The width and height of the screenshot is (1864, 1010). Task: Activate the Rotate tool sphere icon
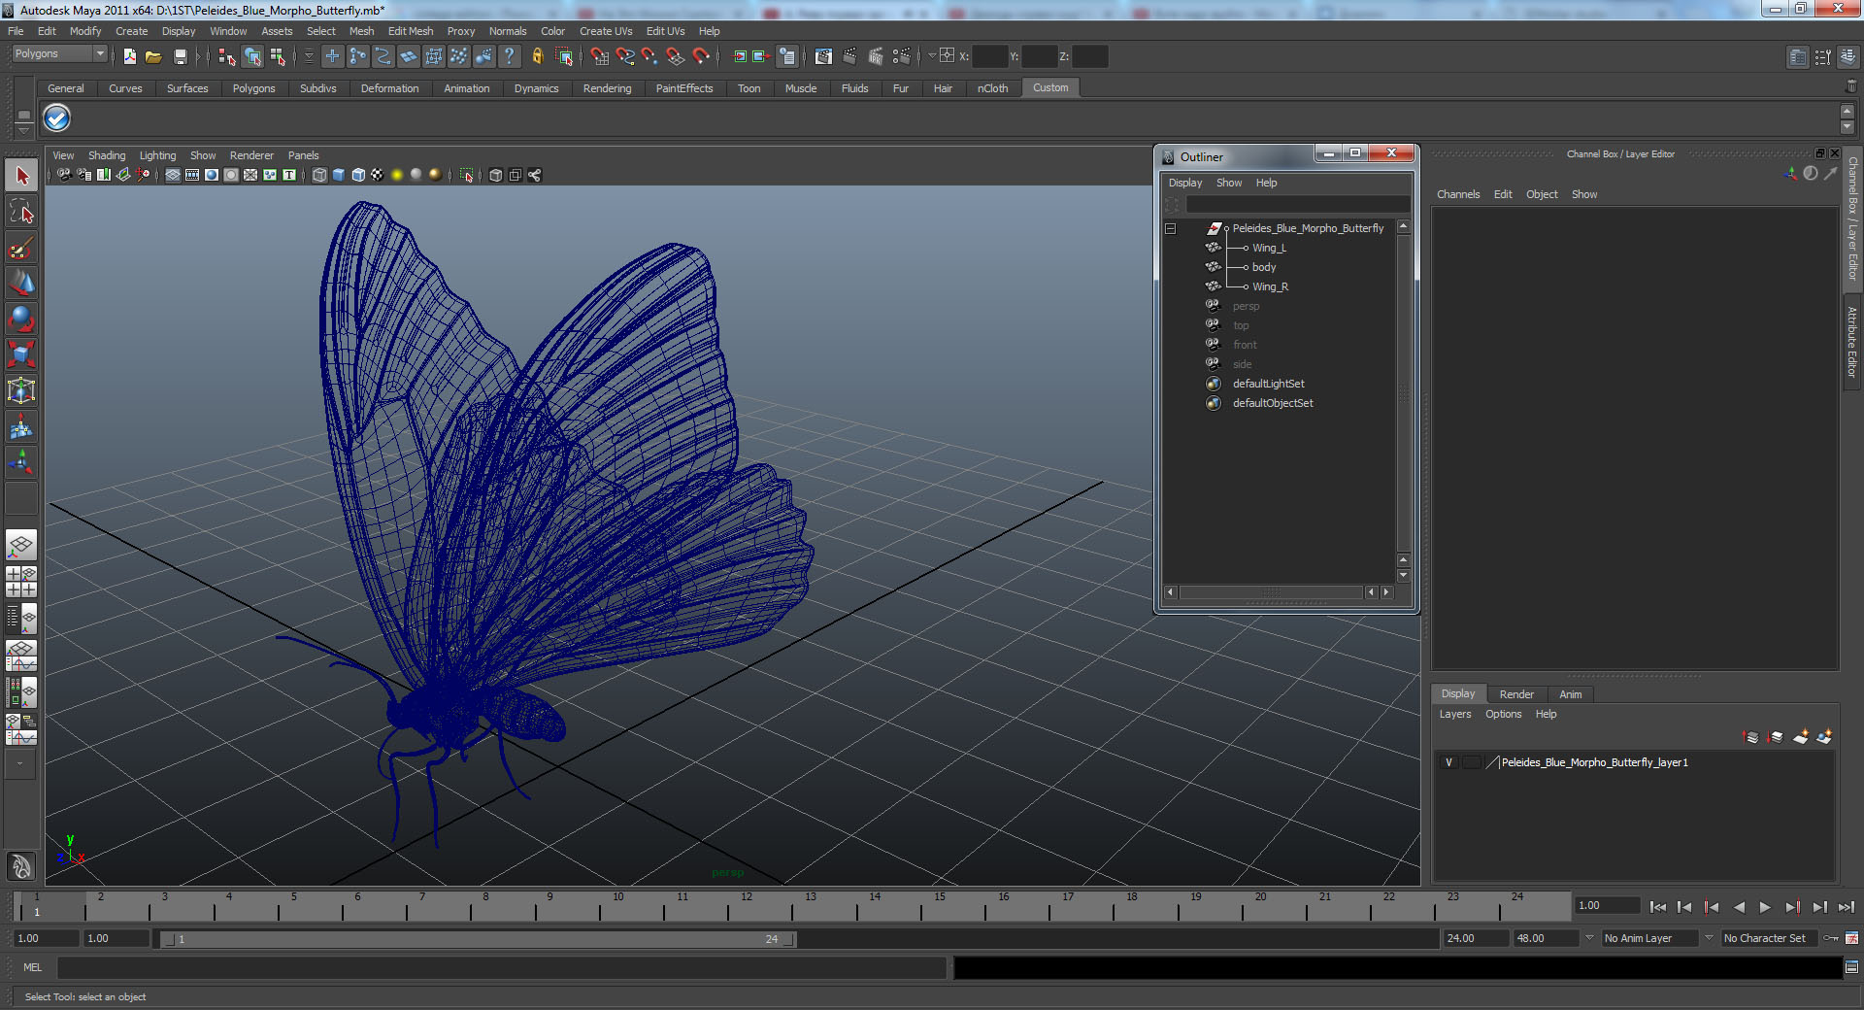[x=21, y=319]
